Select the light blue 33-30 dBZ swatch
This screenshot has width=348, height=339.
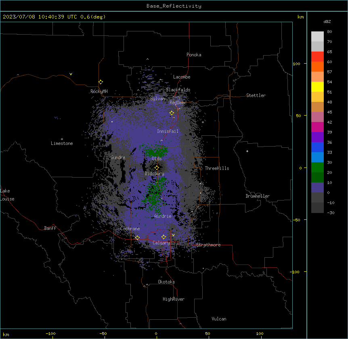pyautogui.click(x=317, y=157)
